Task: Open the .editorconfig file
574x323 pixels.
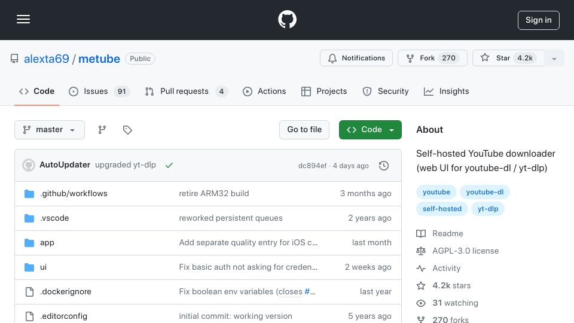Action: (64, 316)
